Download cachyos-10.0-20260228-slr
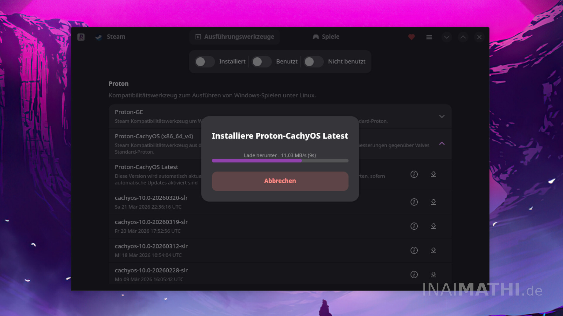 (x=433, y=274)
